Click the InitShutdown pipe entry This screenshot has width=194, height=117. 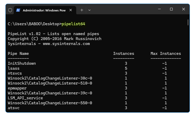22,63
